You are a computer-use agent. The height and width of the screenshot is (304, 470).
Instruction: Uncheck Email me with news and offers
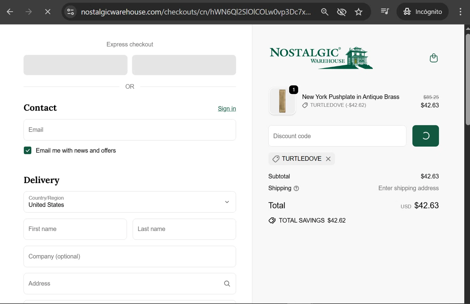28,150
